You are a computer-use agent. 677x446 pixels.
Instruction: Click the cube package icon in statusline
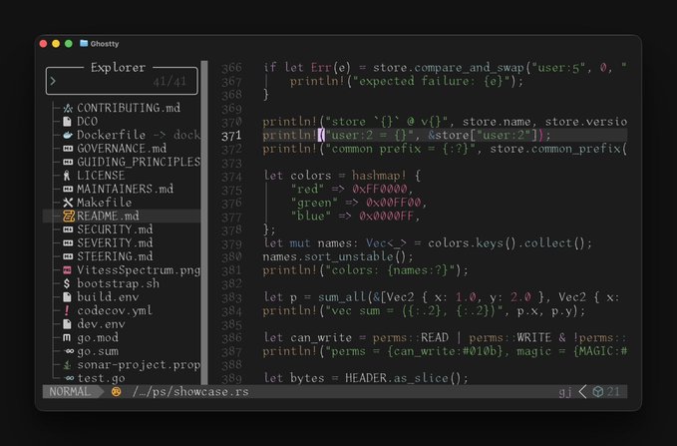[597, 391]
